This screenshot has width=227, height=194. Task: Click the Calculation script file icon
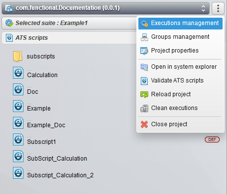point(18,73)
